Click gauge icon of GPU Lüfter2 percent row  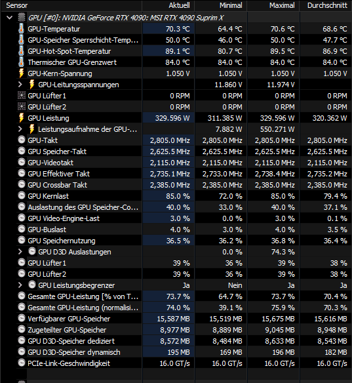click(x=22, y=273)
